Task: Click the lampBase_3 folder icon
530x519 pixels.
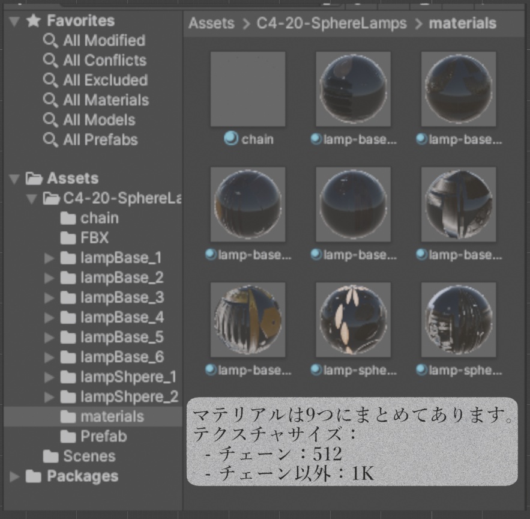Action: click(x=68, y=298)
